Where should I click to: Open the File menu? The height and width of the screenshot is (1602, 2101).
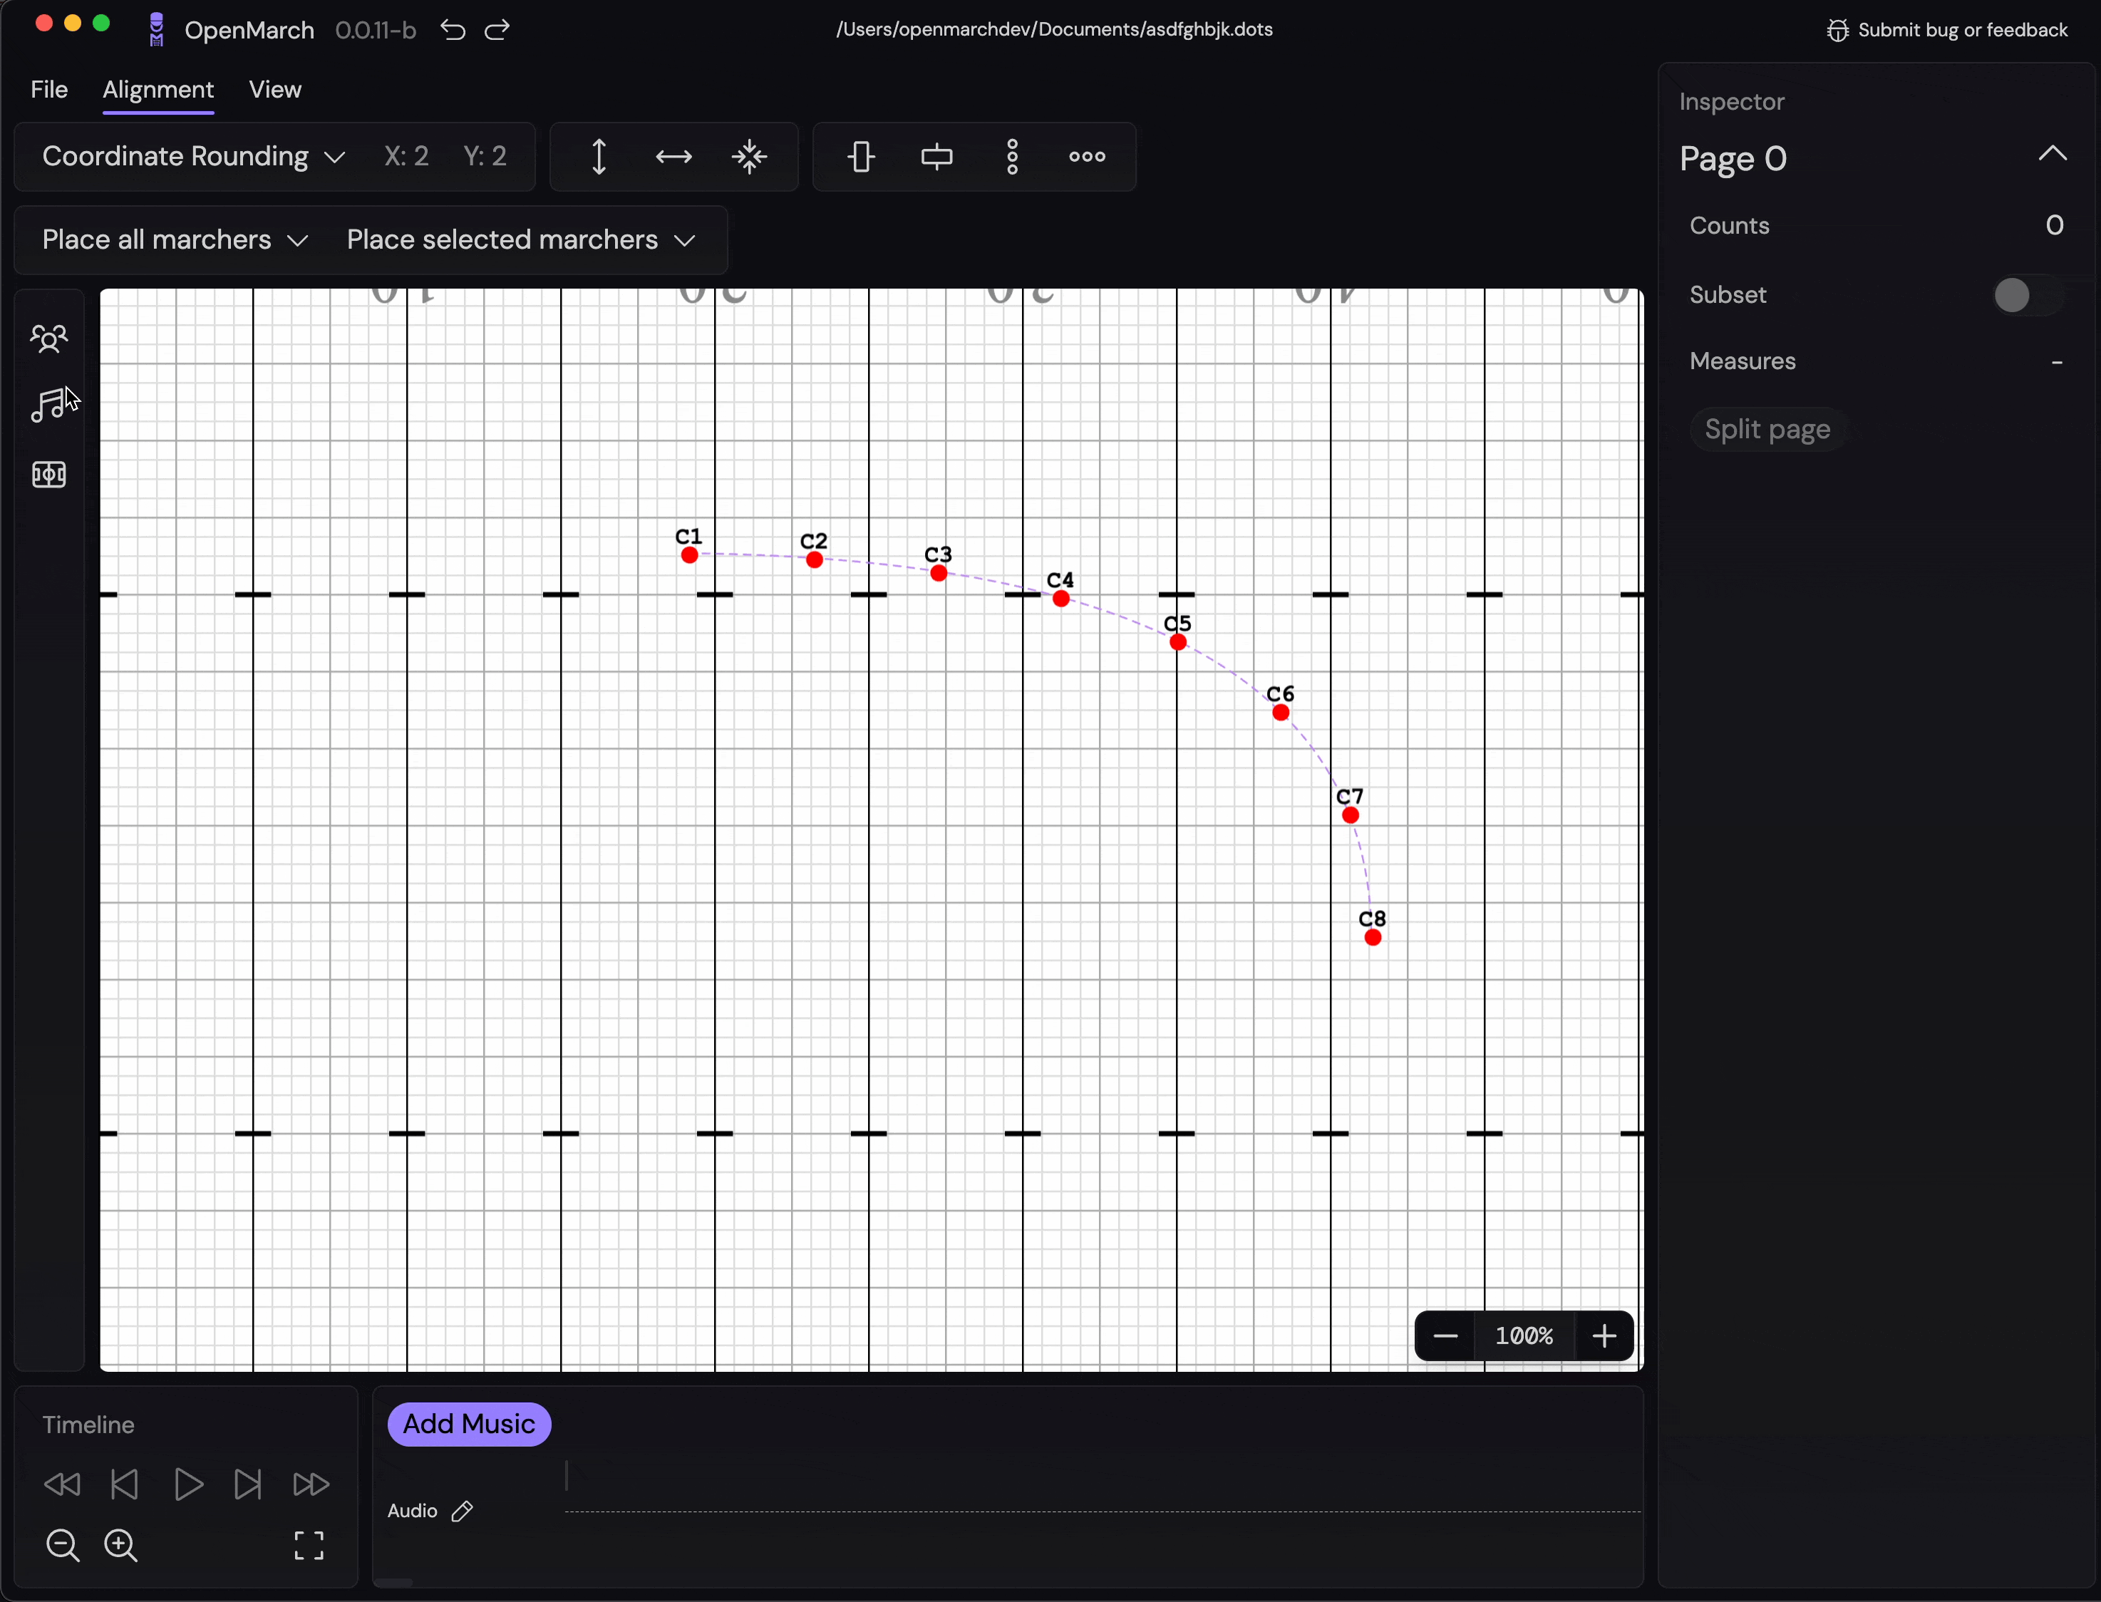[x=48, y=90]
